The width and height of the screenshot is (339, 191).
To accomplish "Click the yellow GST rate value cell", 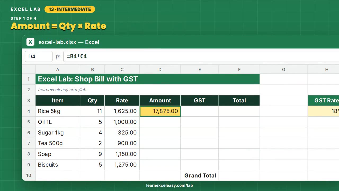I will pos(323,111).
